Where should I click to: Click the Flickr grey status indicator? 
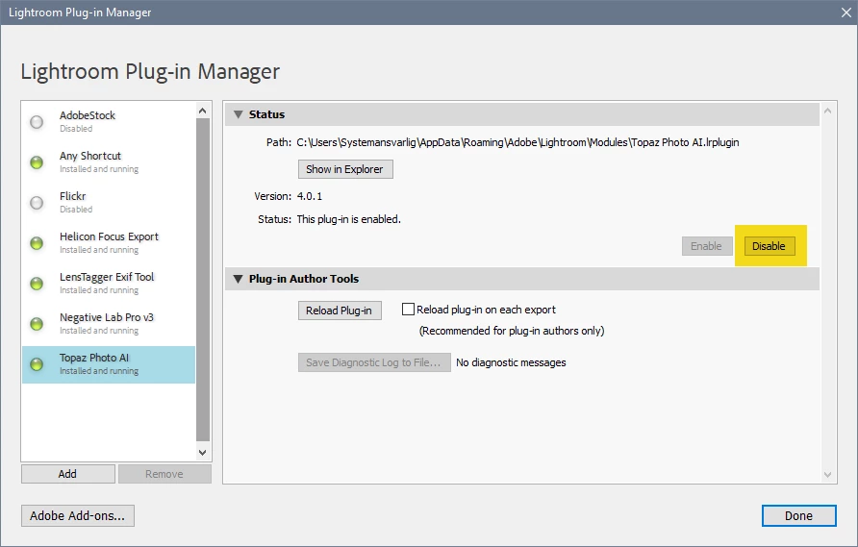37,203
